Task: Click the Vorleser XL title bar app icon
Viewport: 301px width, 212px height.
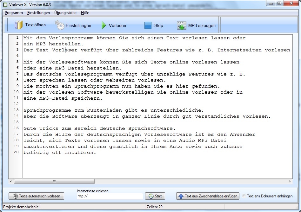Action: pyautogui.click(x=5, y=4)
